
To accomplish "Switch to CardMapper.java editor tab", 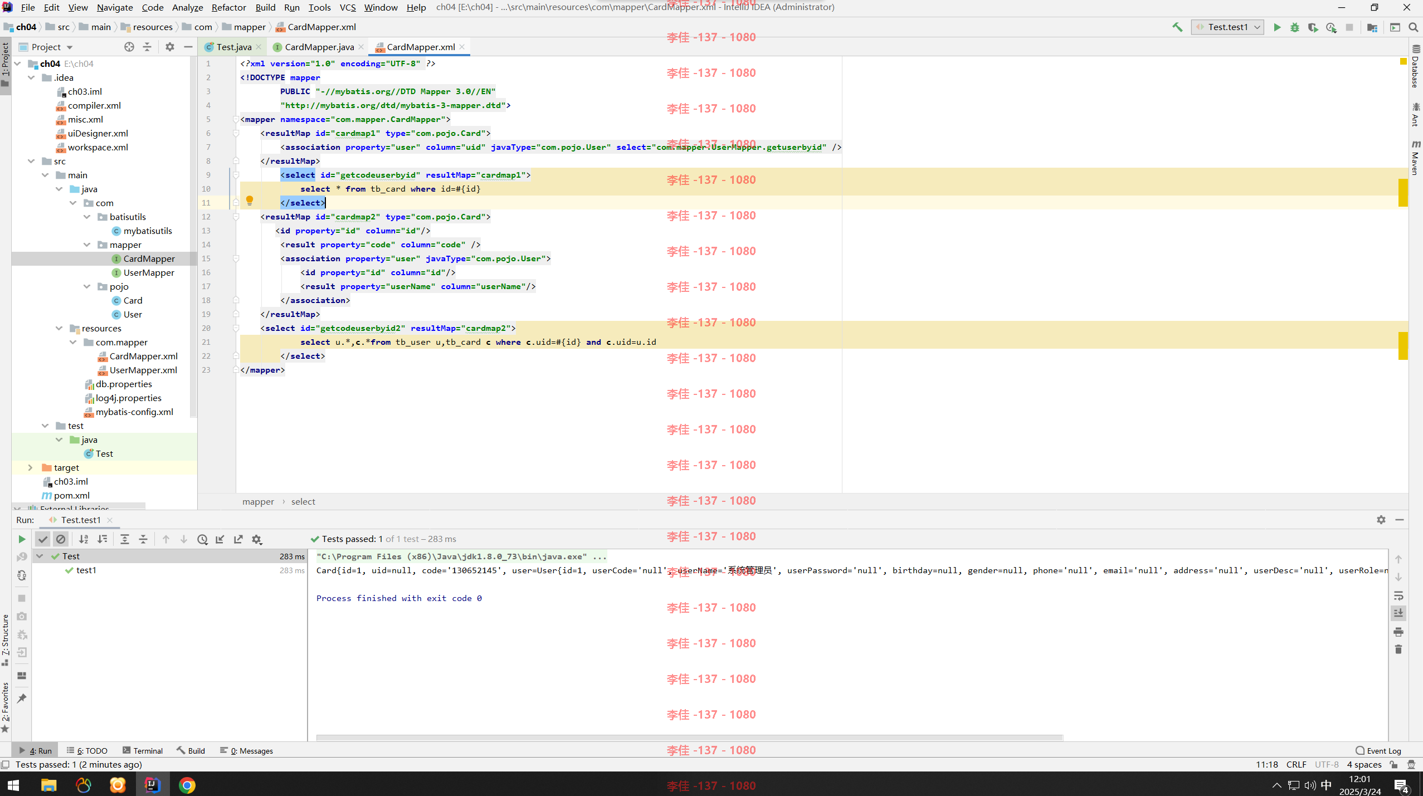I will [x=319, y=47].
